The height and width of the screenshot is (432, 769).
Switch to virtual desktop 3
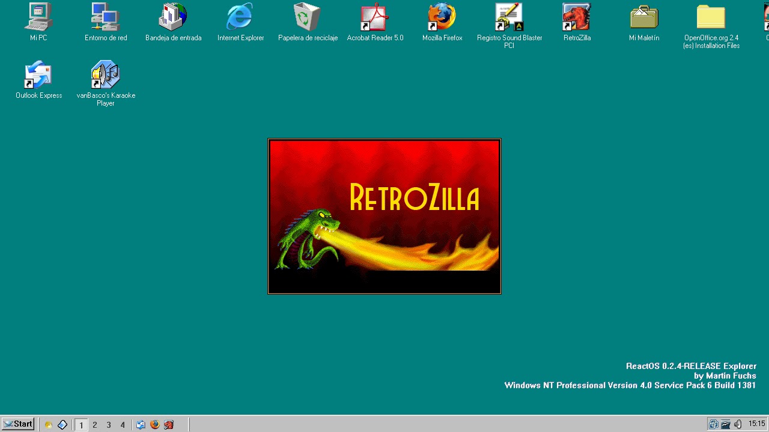[109, 425]
